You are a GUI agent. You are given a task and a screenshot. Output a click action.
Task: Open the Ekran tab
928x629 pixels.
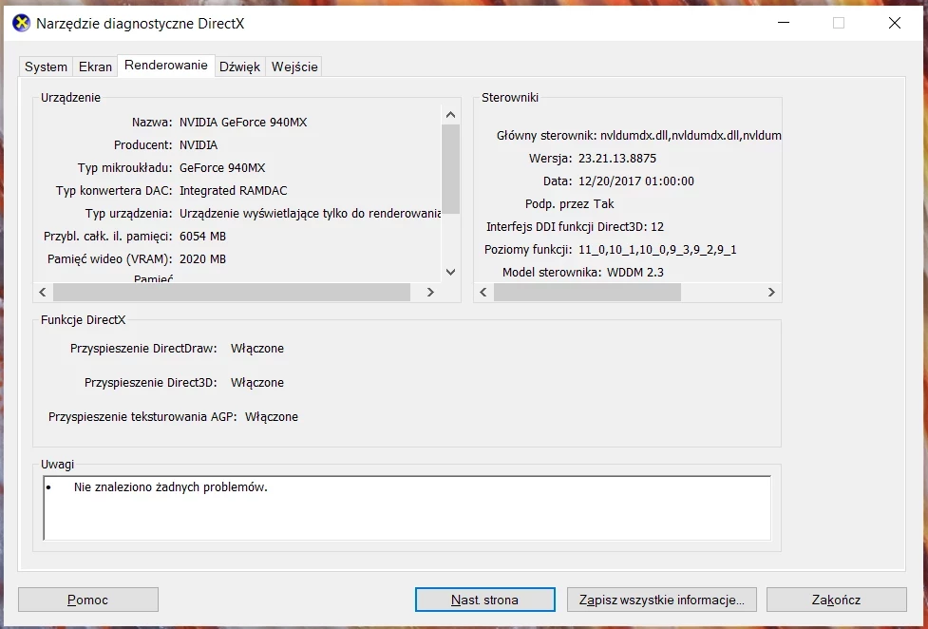95,67
